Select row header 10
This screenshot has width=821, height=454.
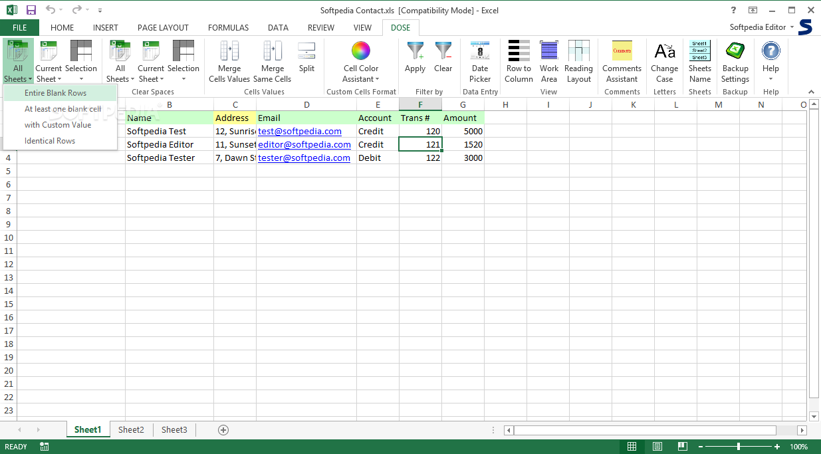(x=9, y=237)
